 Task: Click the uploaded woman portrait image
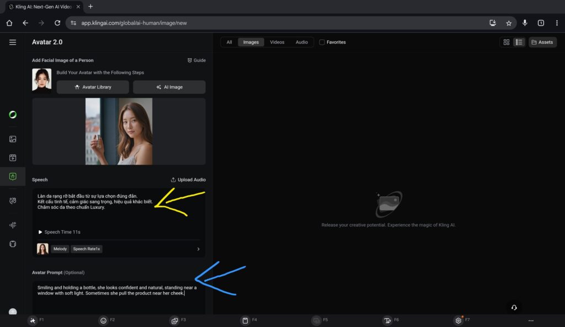(x=119, y=131)
